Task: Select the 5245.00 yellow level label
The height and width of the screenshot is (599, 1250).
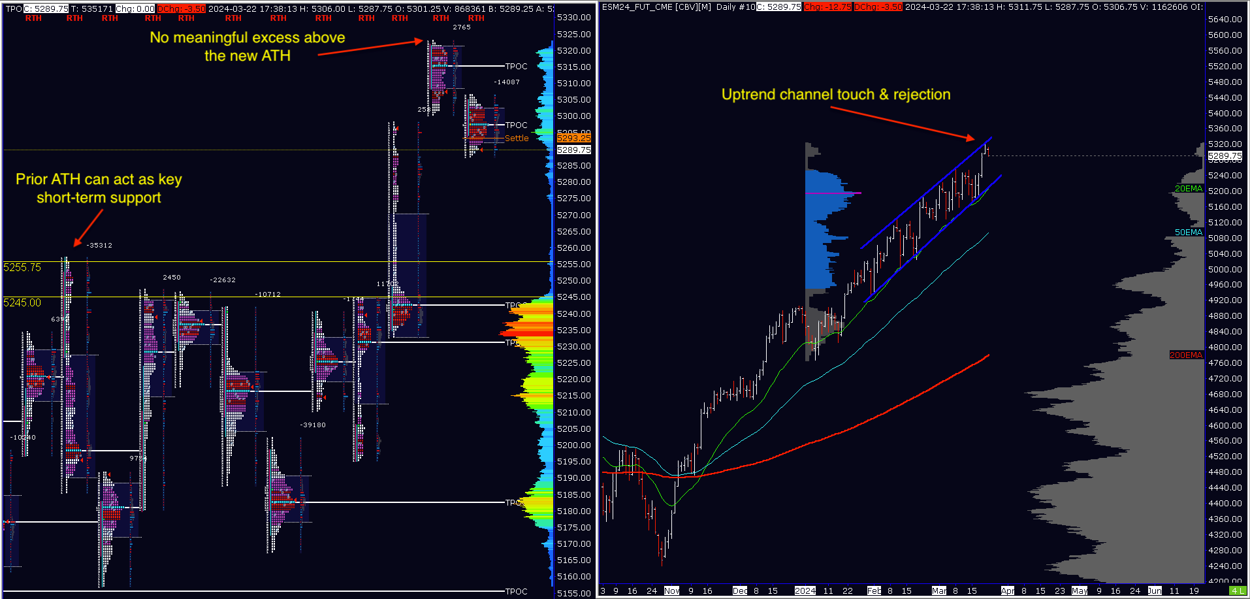Action: coord(22,302)
